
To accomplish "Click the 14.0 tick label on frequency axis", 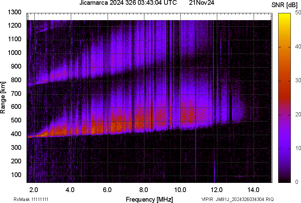I will 253,190.
